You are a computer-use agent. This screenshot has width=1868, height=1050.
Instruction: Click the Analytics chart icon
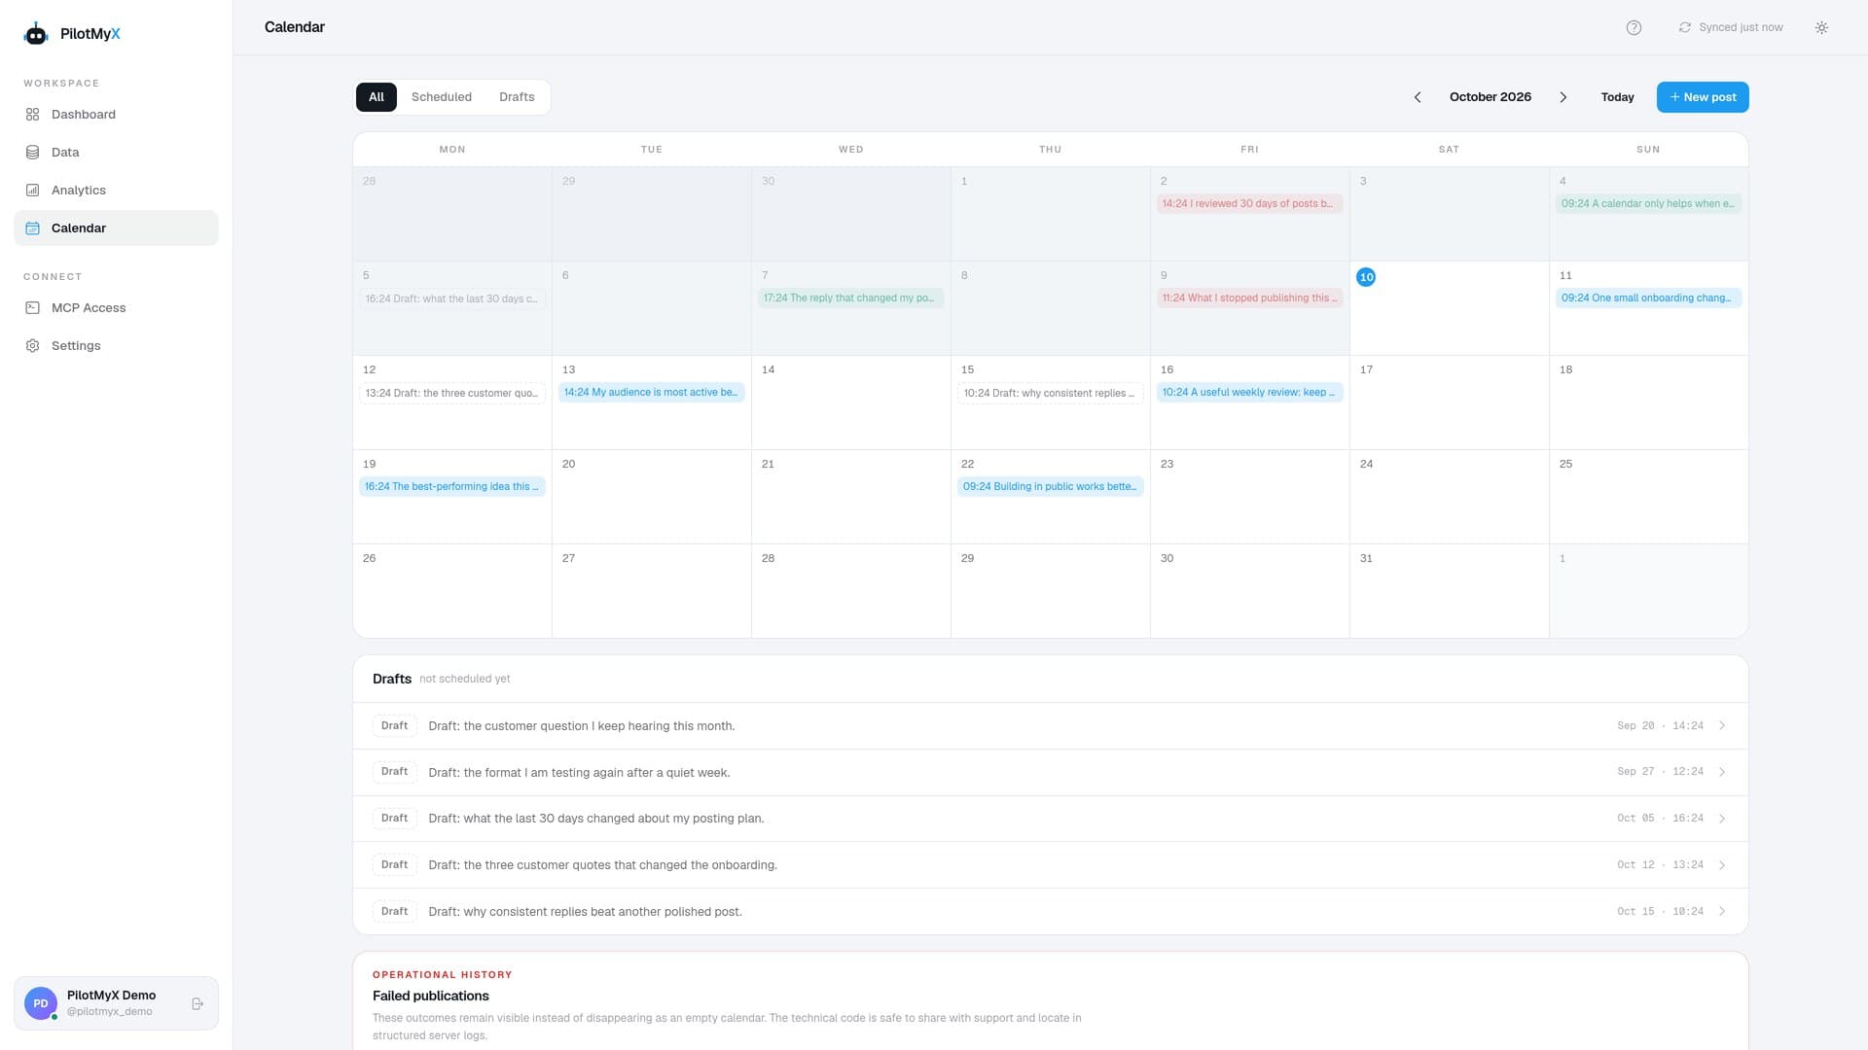pyautogui.click(x=32, y=191)
